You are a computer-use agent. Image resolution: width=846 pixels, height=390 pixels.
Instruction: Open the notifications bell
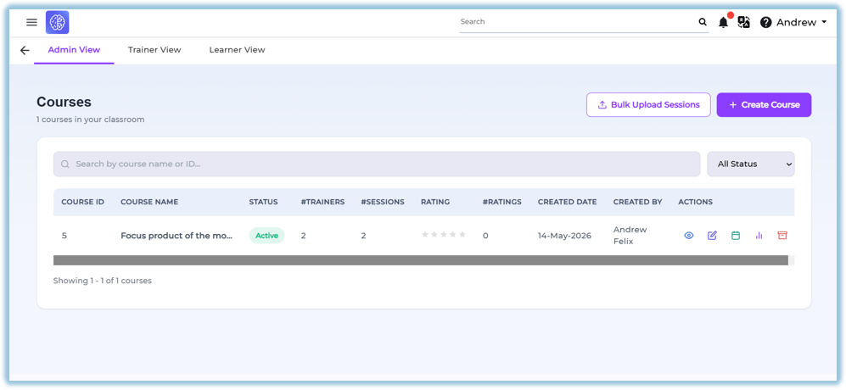pos(724,22)
